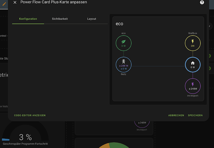Click the 'eco' card title in preview
Screen dimensions: 214x148
point(120,24)
